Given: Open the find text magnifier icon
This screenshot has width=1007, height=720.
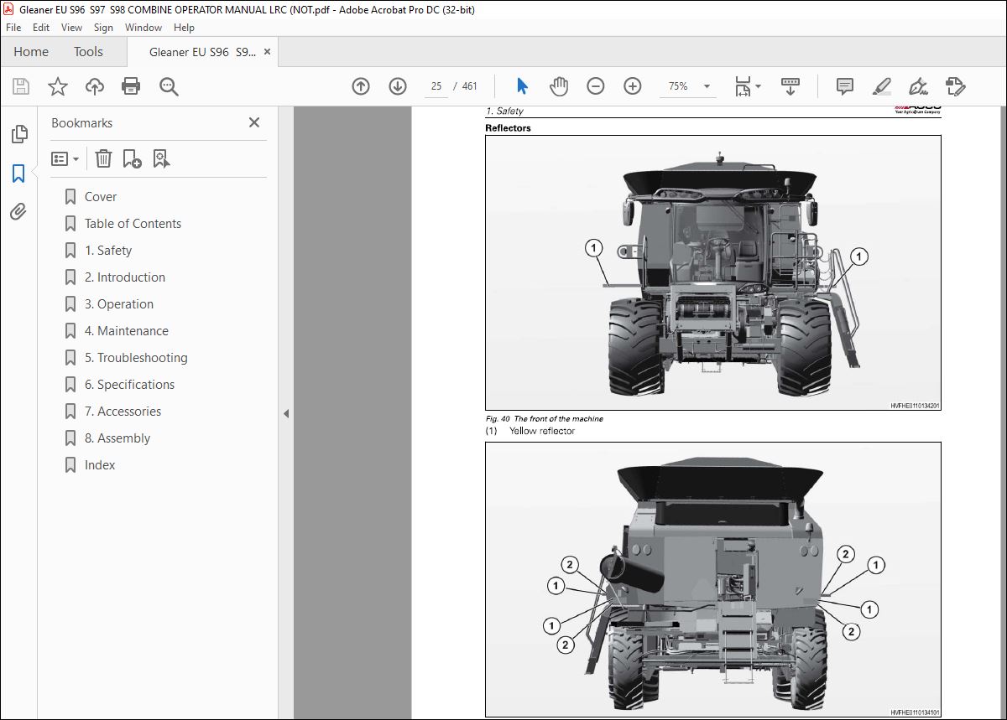Looking at the screenshot, I should pyautogui.click(x=169, y=86).
